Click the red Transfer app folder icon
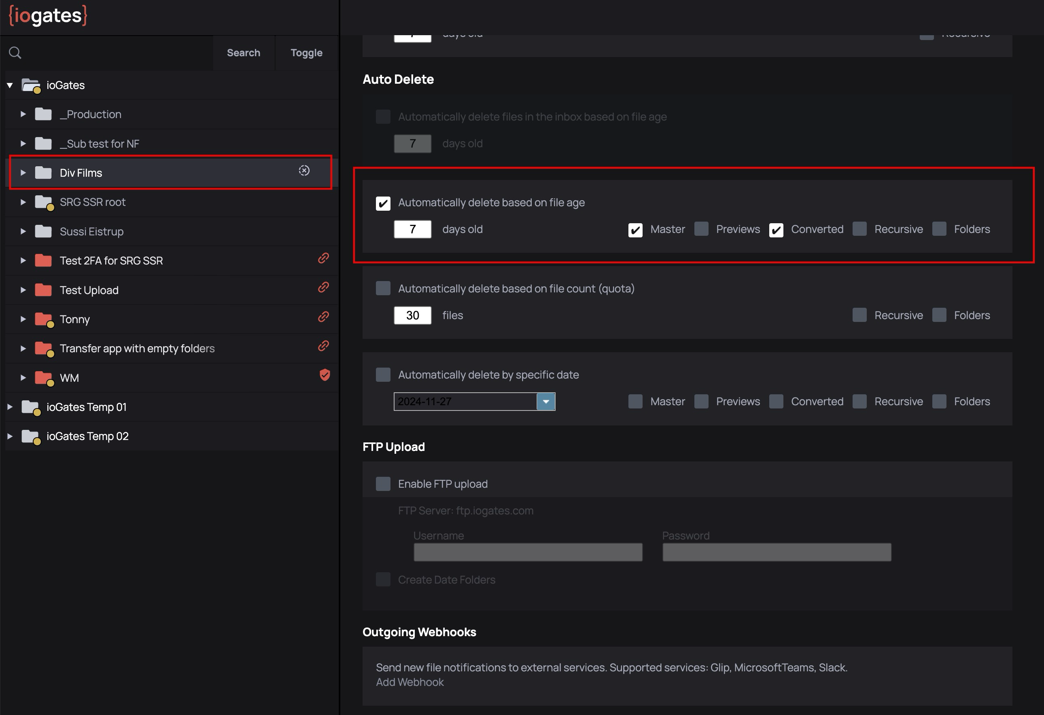Image resolution: width=1044 pixels, height=715 pixels. 44,348
